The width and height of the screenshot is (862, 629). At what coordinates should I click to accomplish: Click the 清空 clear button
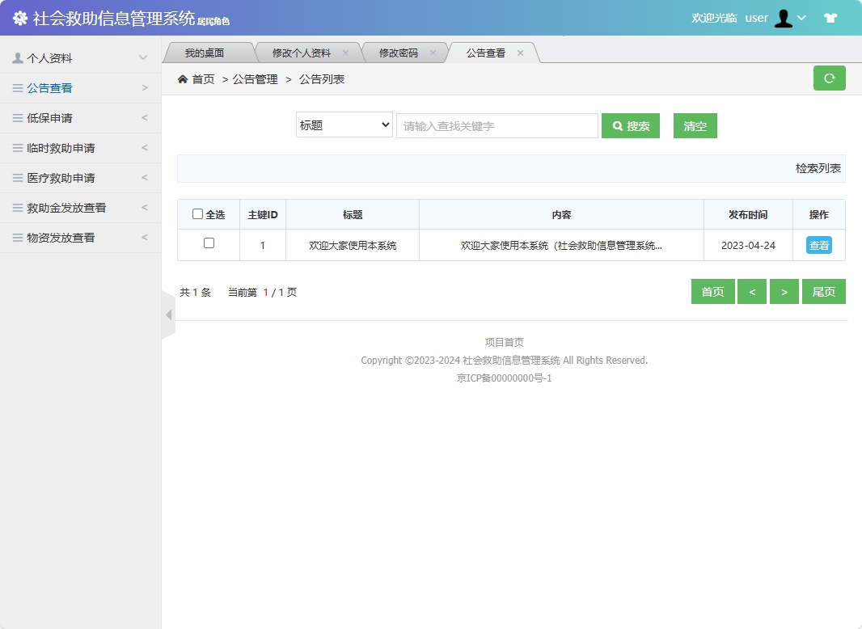(695, 125)
